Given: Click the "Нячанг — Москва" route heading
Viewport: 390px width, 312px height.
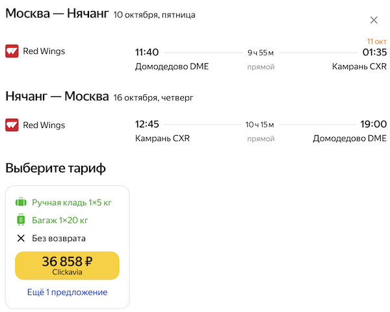Looking at the screenshot, I should click(57, 97).
